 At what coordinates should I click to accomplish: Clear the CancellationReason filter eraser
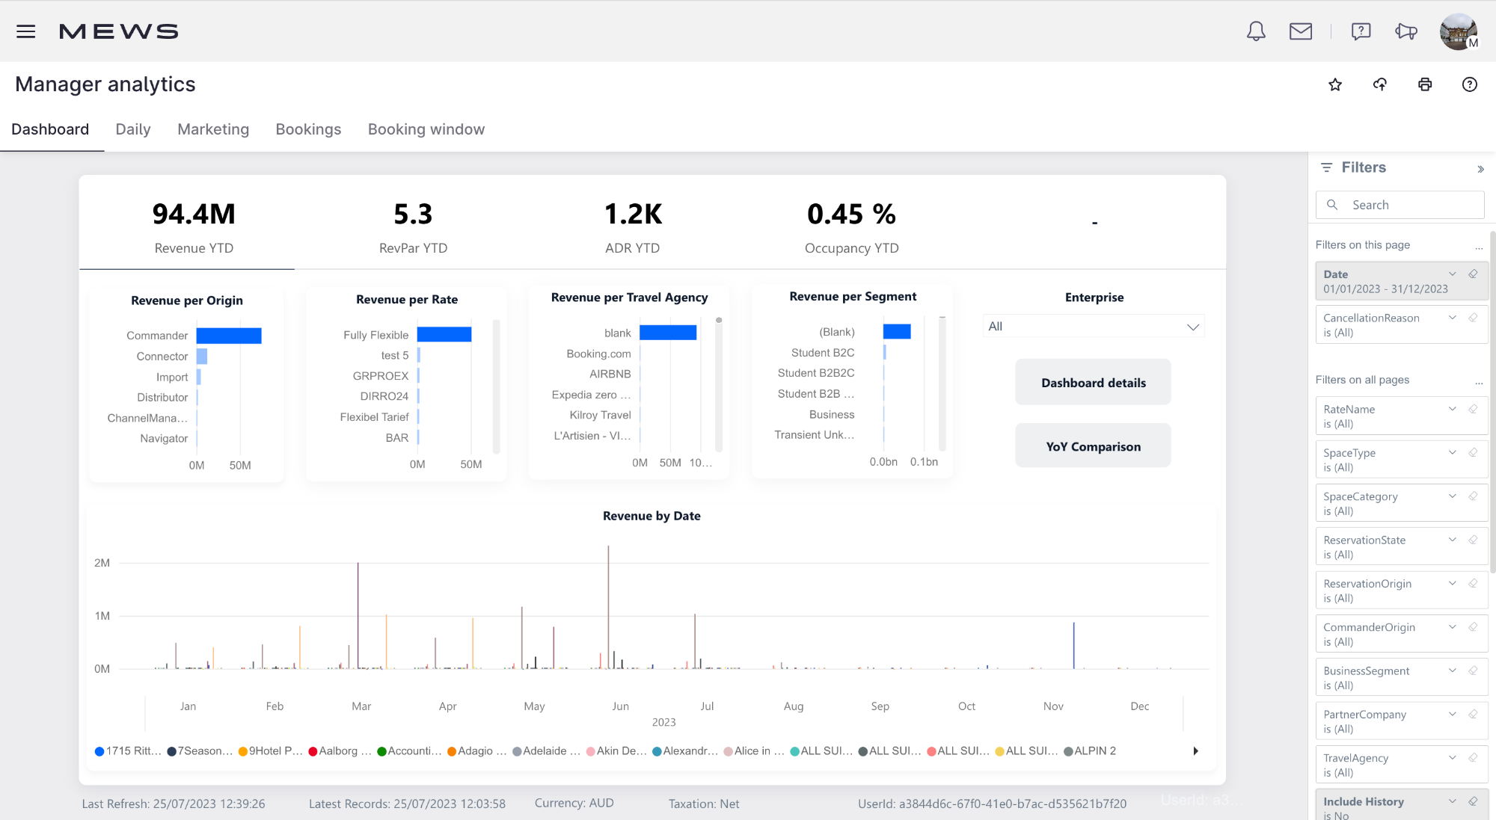[1473, 318]
